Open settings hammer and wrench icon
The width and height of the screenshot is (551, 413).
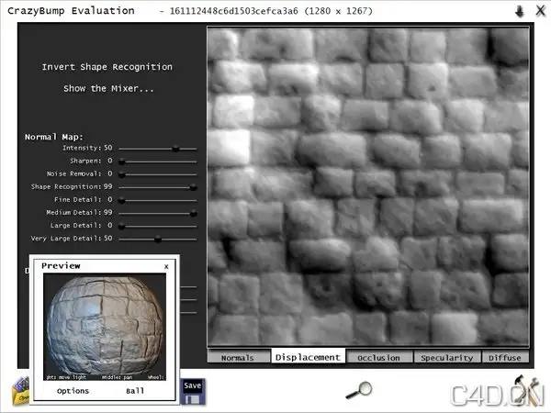pyautogui.click(x=526, y=390)
